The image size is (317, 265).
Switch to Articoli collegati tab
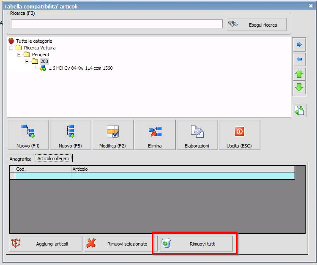(53, 158)
